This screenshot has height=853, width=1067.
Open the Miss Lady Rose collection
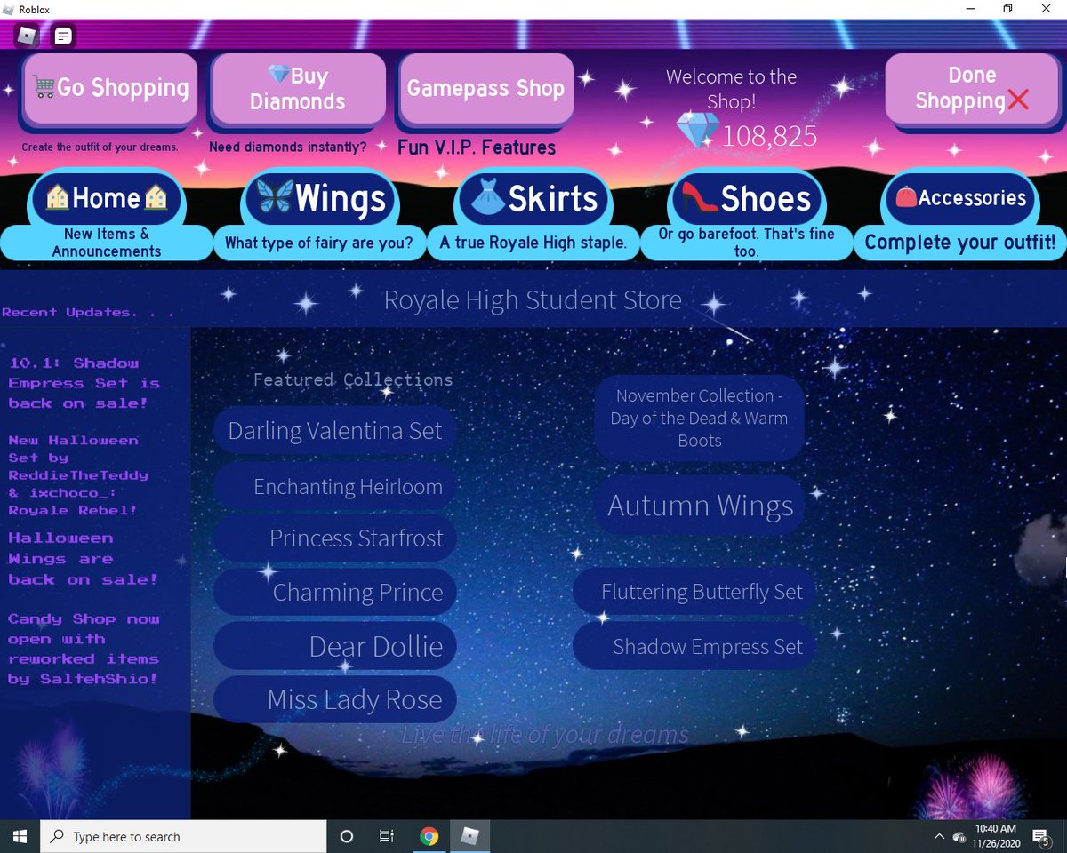[335, 699]
